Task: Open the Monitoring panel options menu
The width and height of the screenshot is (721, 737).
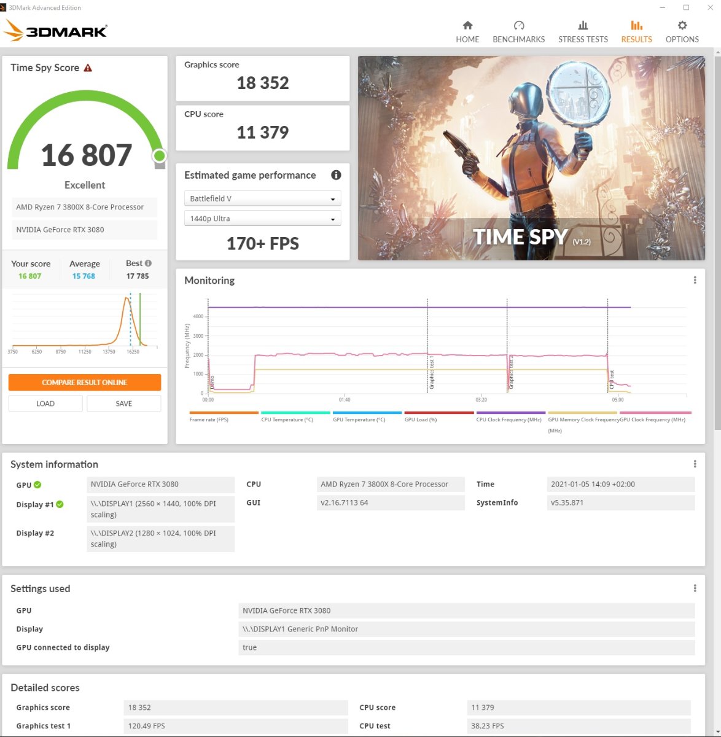Action: coord(695,280)
